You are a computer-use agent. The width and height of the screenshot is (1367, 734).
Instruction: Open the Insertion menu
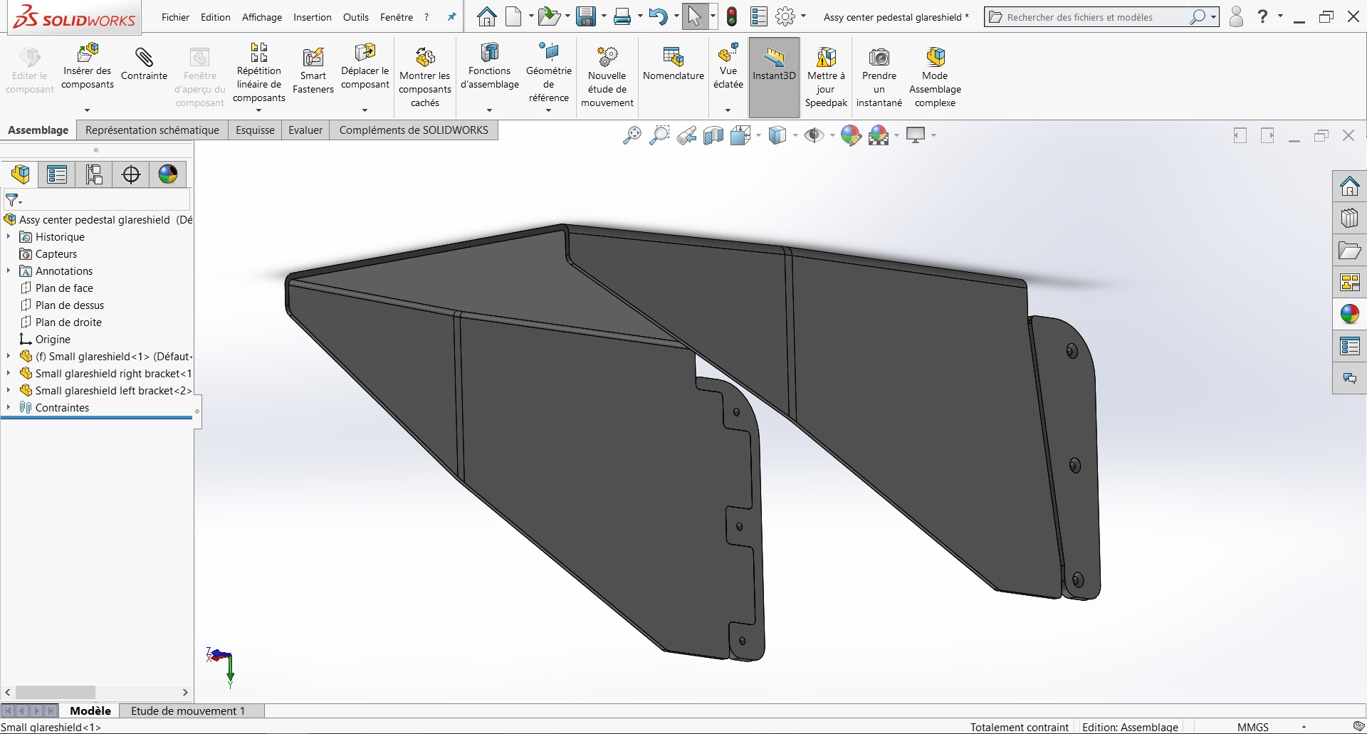click(313, 17)
